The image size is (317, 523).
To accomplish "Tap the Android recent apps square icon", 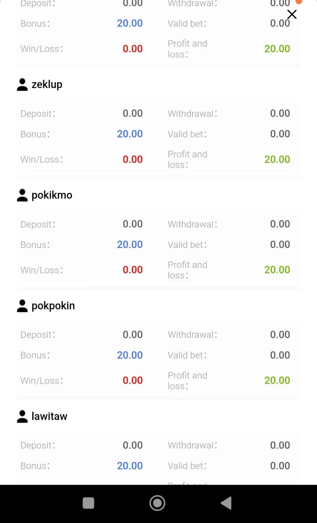I will [x=88, y=503].
